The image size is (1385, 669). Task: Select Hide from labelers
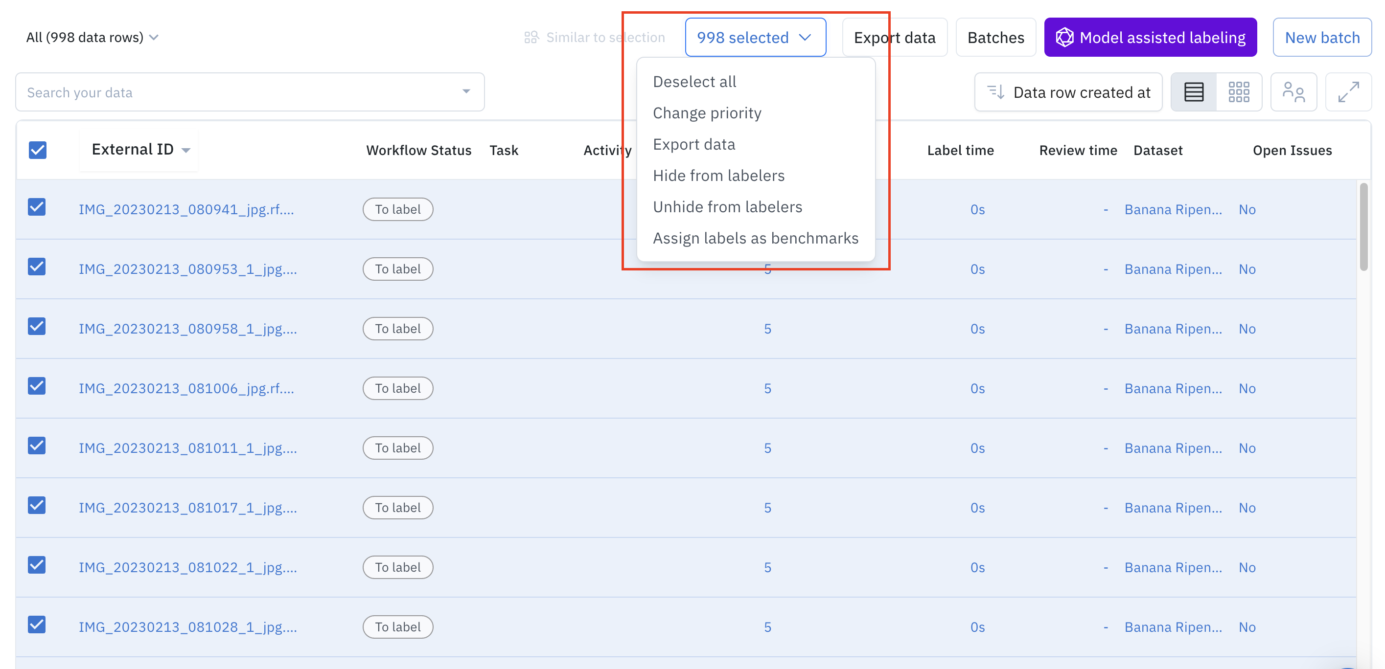718,175
